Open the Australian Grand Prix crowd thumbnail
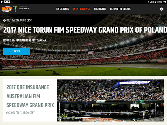 [x=110, y=101]
